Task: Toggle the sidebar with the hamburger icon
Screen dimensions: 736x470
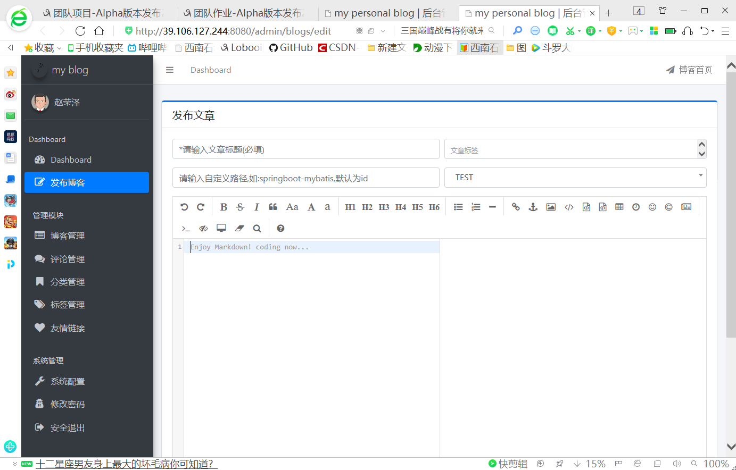Action: click(x=170, y=70)
